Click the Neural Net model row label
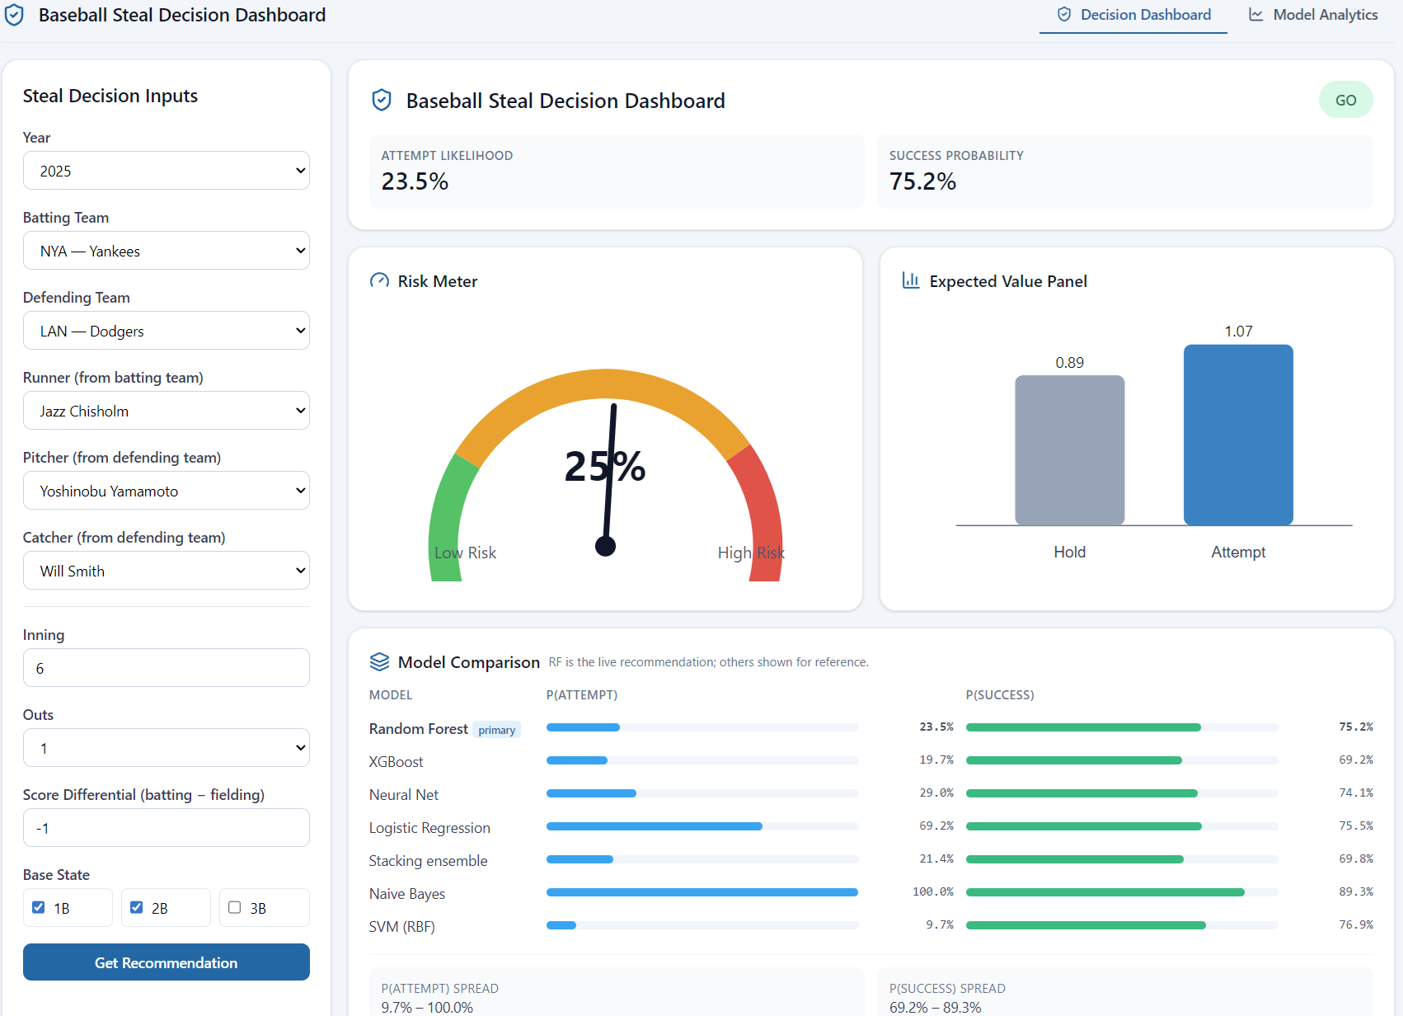The height and width of the screenshot is (1016, 1403). [404, 795]
